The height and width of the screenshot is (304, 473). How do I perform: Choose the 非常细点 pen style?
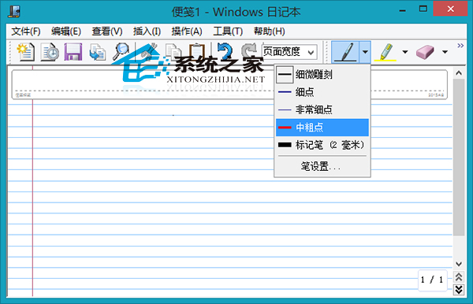click(322, 109)
